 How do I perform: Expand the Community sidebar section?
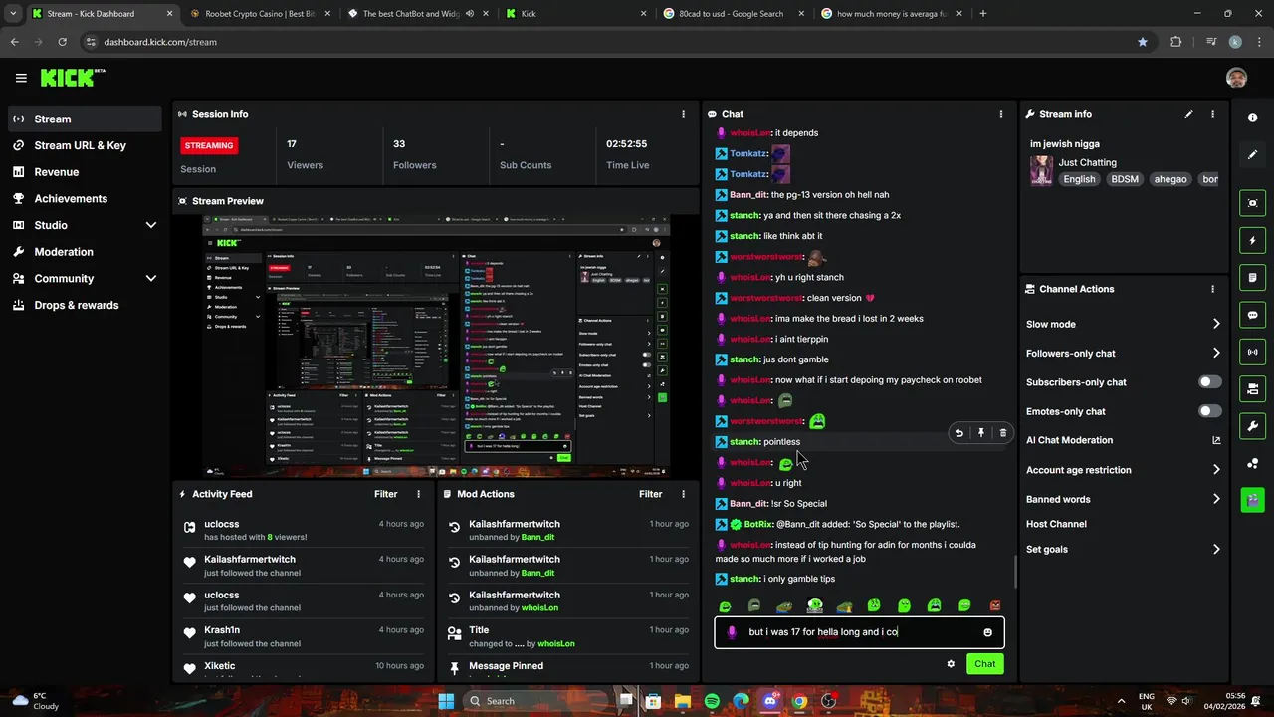[151, 279]
